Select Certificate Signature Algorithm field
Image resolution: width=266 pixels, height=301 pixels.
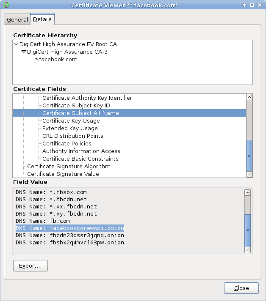(x=69, y=167)
